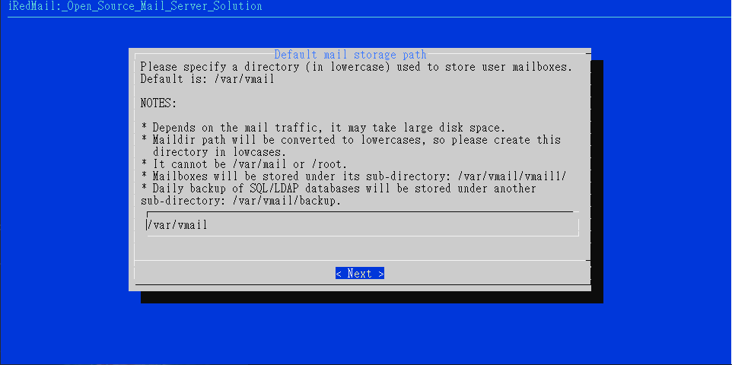The image size is (732, 365).
Task: Click the "Maildir path will be converted" note
Action: coord(351,140)
